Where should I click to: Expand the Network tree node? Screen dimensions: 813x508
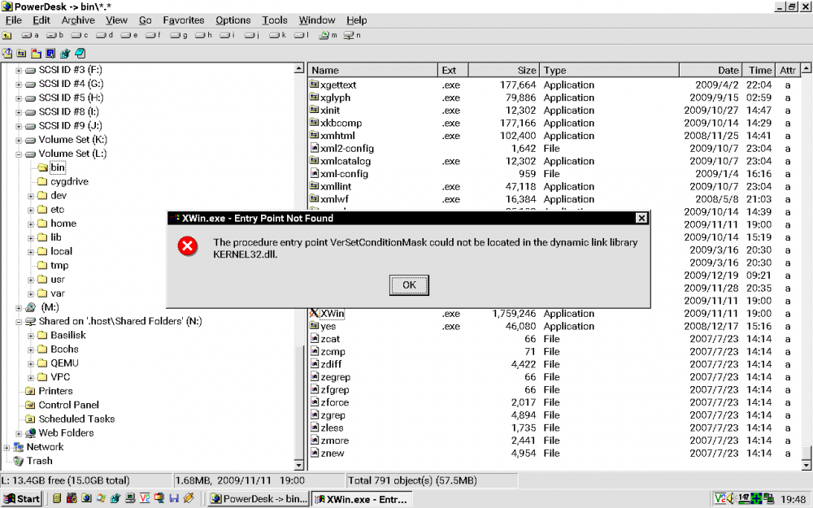7,447
